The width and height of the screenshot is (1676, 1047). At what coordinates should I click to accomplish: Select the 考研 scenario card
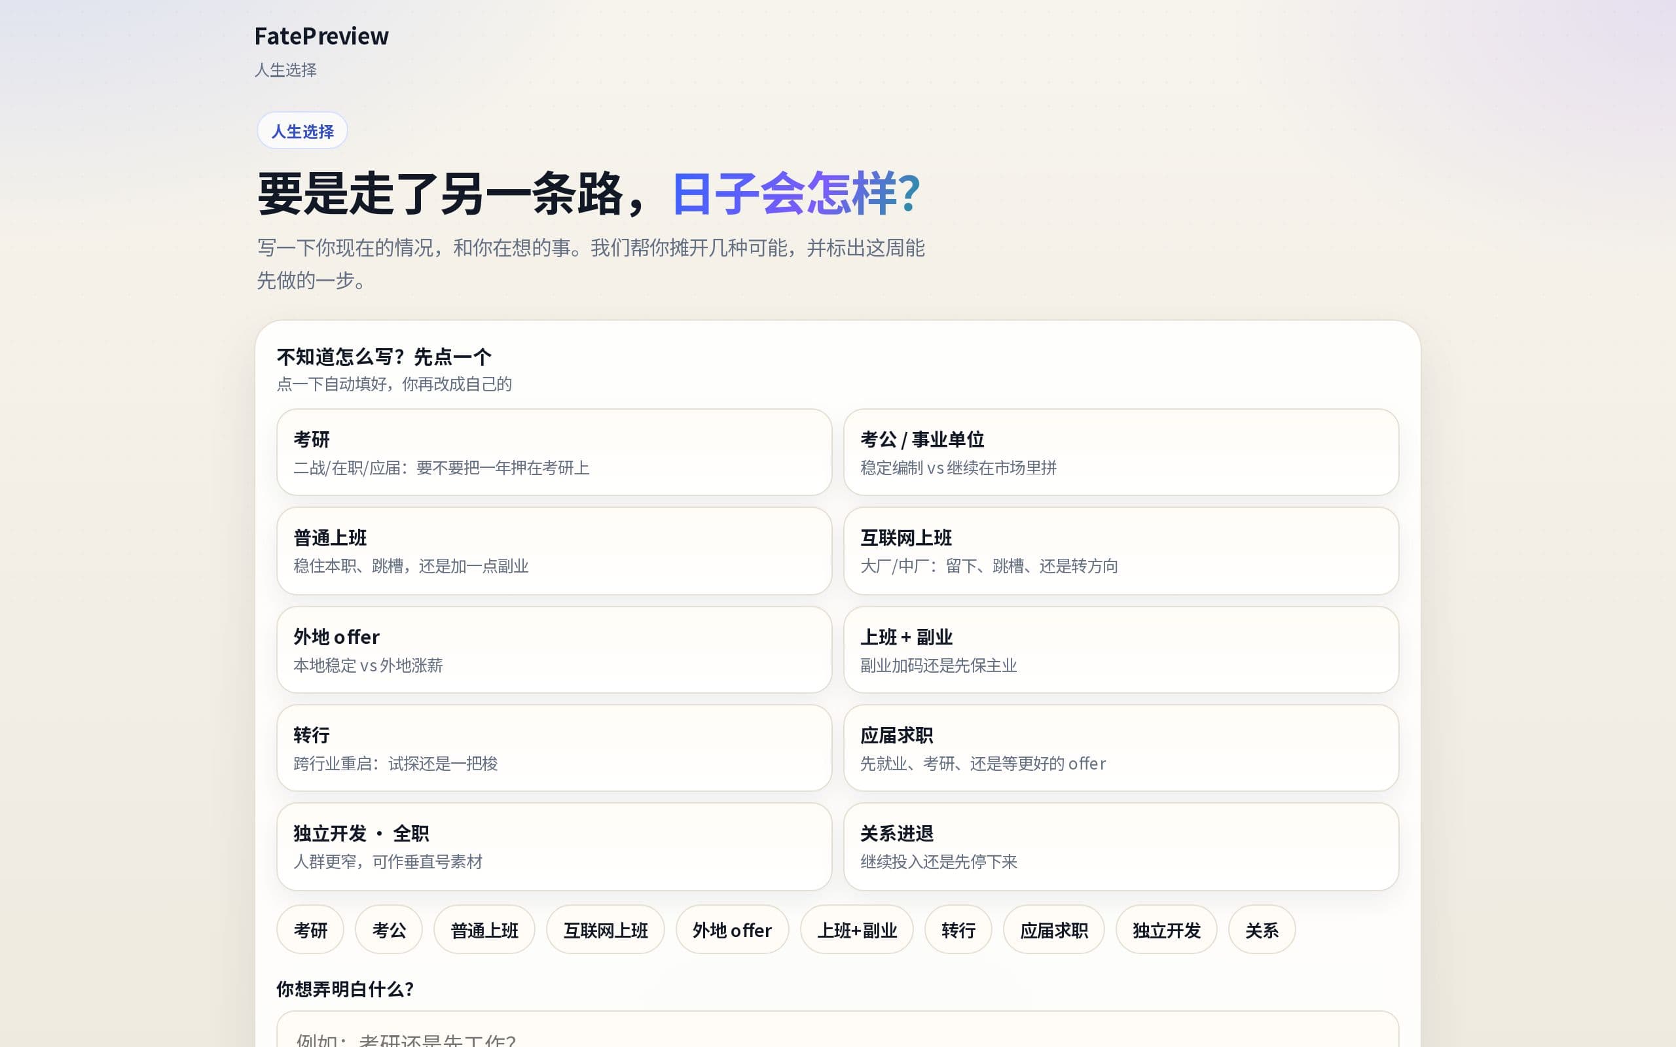[x=554, y=452]
